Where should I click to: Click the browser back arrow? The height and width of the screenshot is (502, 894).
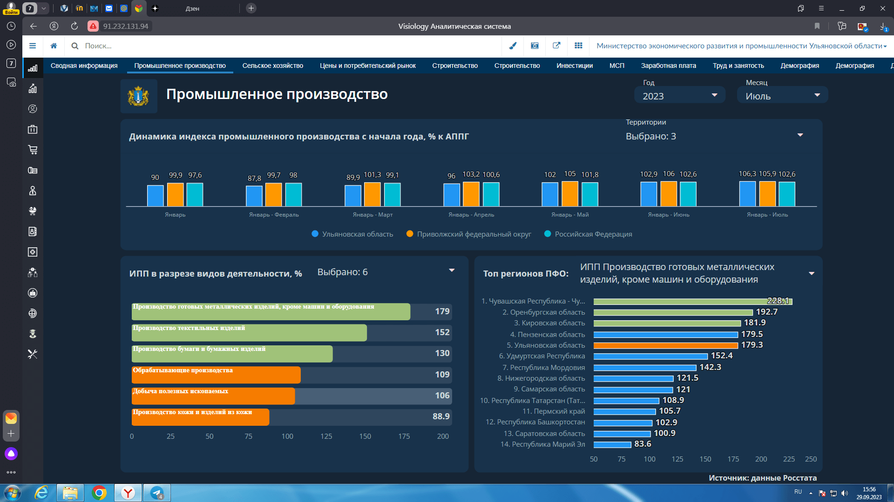click(34, 26)
